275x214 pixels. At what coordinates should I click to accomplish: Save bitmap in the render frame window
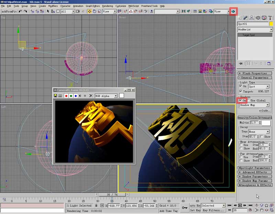pos(56,96)
